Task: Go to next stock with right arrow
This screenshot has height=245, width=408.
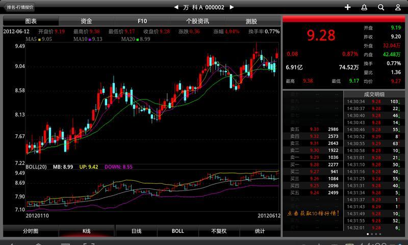Action: [x=232, y=7]
